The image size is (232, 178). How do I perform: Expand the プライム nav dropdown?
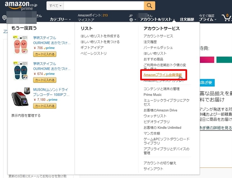pos(207,19)
